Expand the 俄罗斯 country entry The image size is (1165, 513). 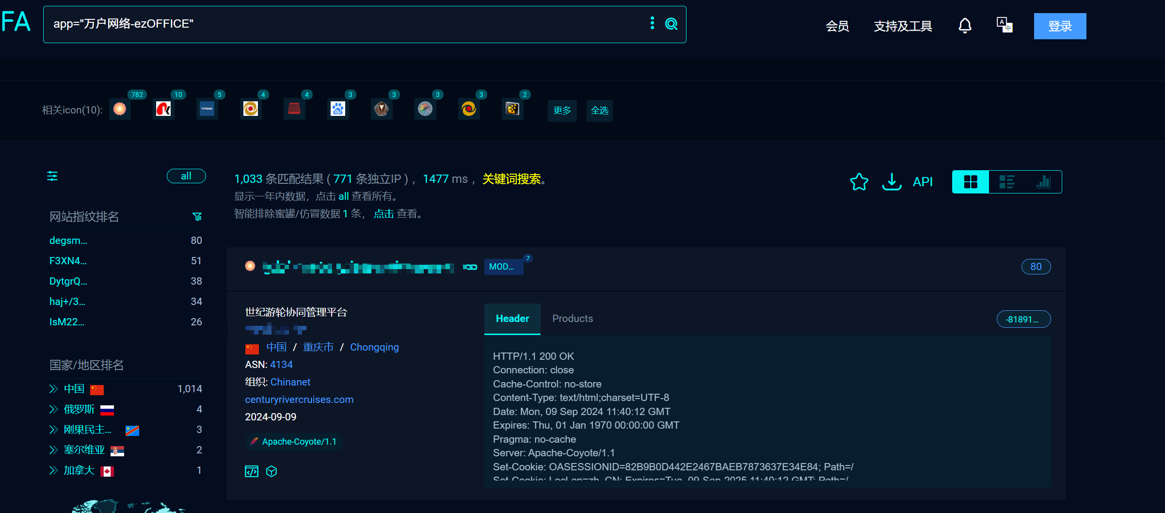point(53,409)
